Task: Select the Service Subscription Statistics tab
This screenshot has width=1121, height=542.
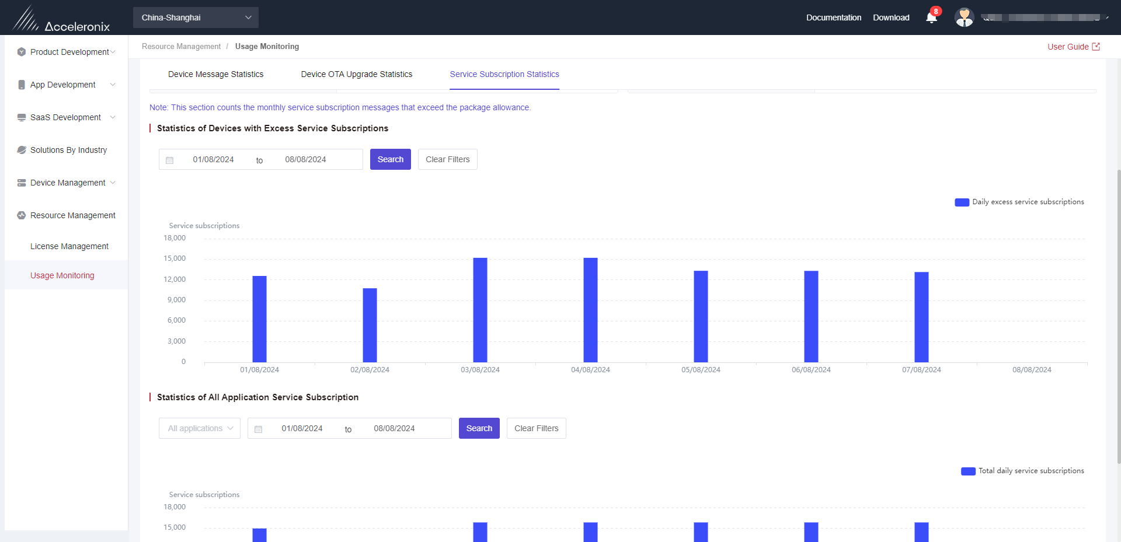Action: click(504, 74)
